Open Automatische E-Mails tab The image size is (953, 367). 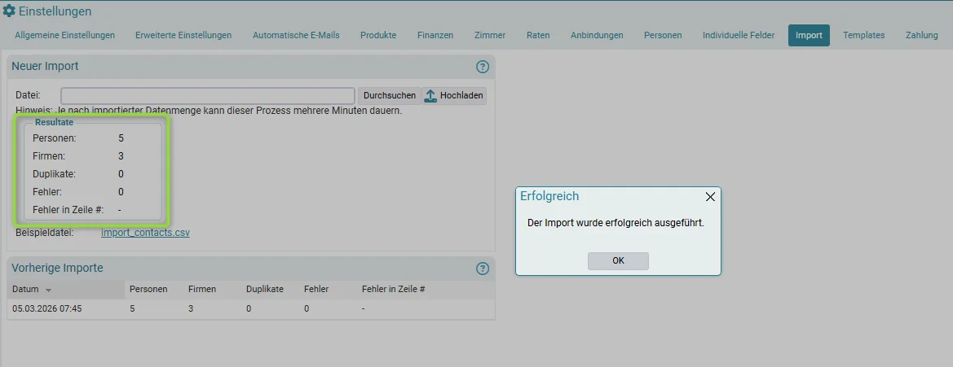pyautogui.click(x=296, y=35)
